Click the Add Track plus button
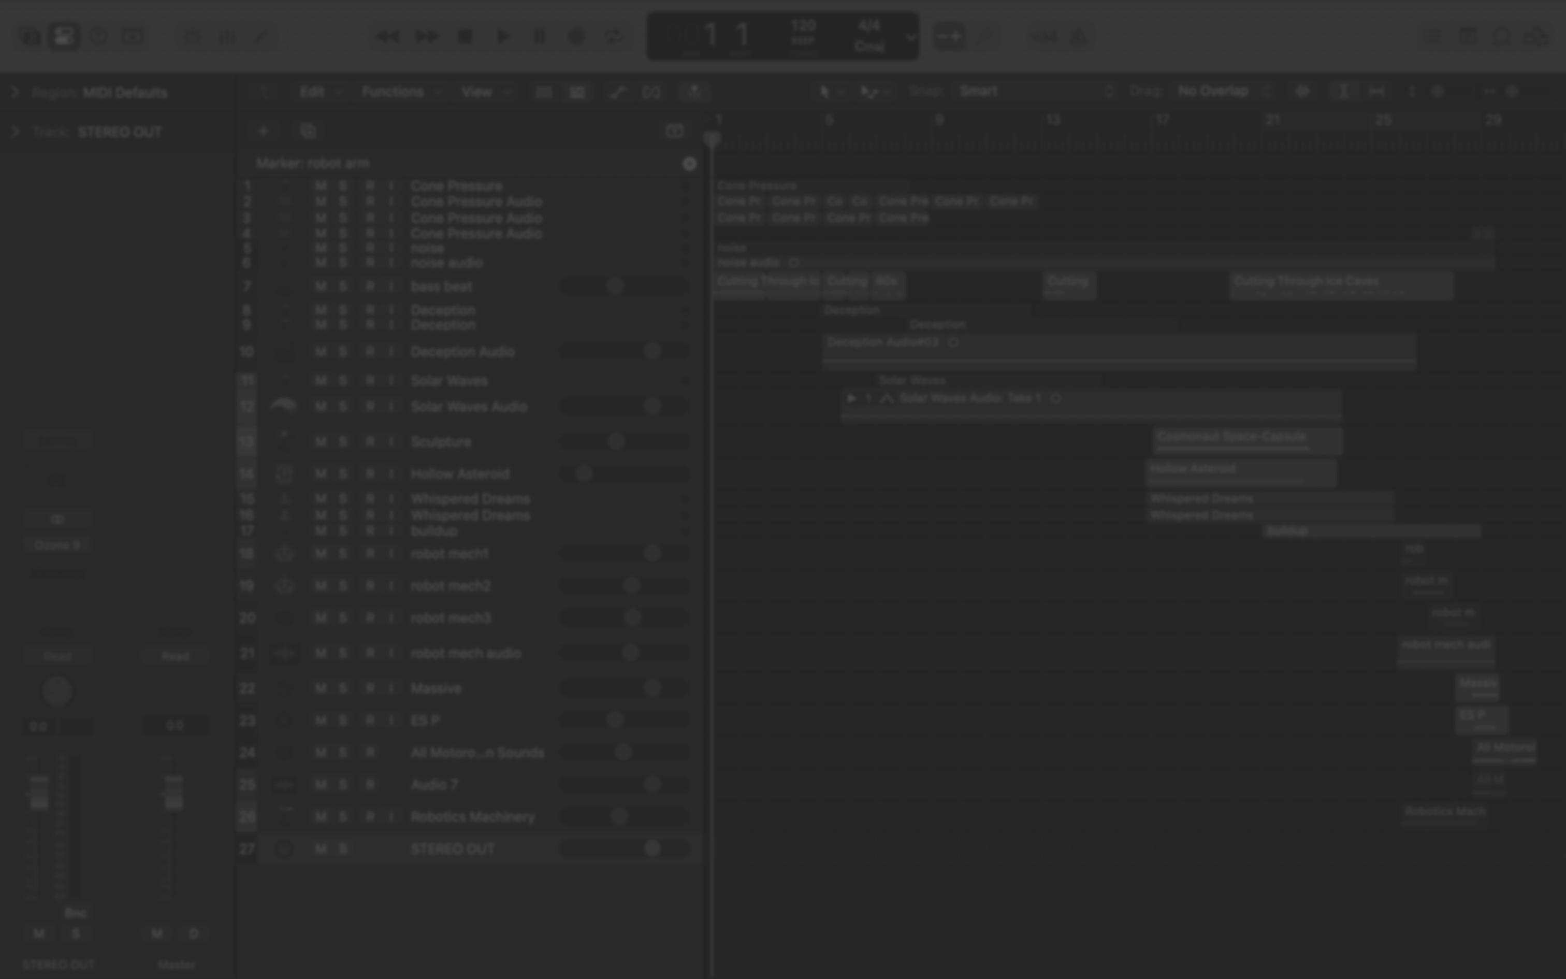The width and height of the screenshot is (1566, 979). pyautogui.click(x=264, y=132)
